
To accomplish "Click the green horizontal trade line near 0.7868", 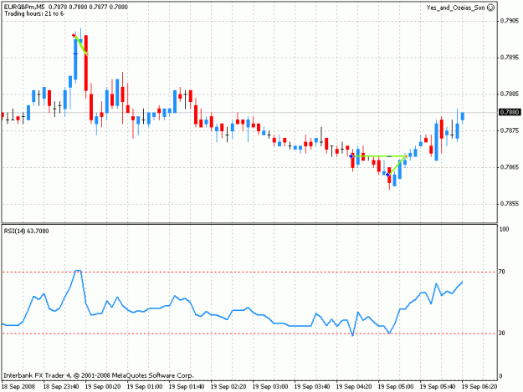I will point(378,155).
